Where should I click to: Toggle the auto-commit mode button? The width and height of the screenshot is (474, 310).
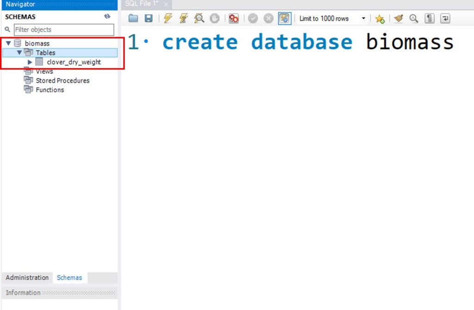(285, 19)
